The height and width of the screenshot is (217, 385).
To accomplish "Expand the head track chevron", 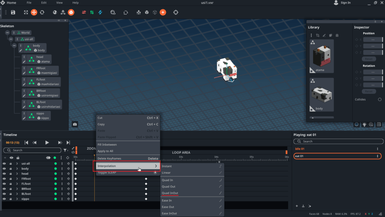I will pyautogui.click(x=17, y=174).
